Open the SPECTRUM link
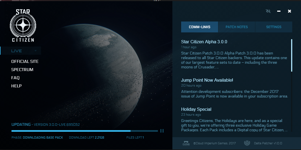Screen dimensions: 301x150 pos(22,69)
